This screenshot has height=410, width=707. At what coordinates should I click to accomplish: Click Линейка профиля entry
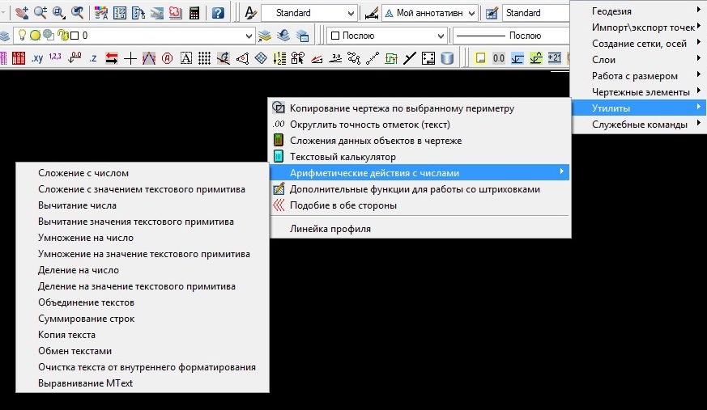coord(330,229)
